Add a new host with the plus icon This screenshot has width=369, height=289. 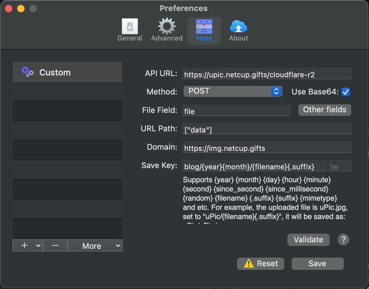[24, 245]
